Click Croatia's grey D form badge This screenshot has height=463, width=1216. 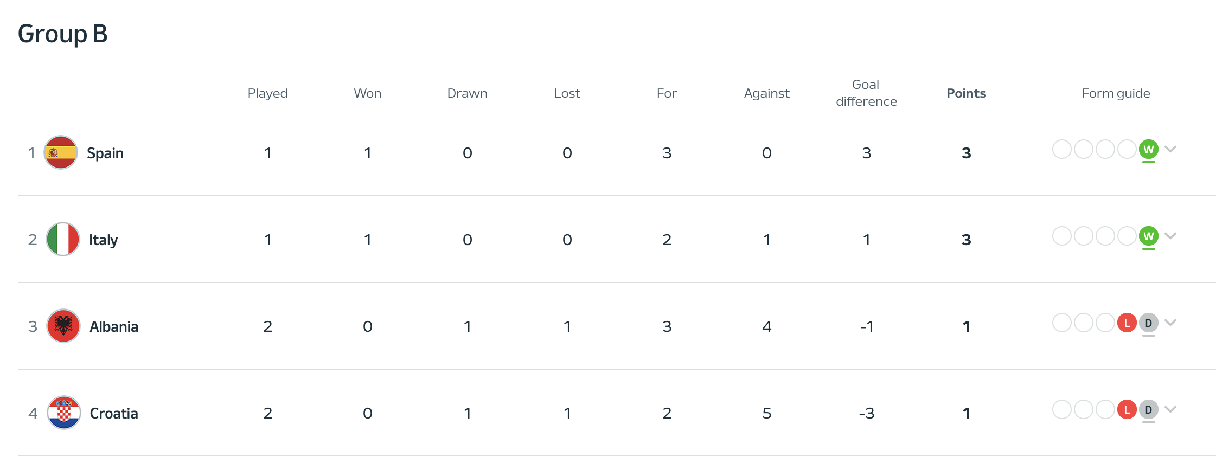1148,409
